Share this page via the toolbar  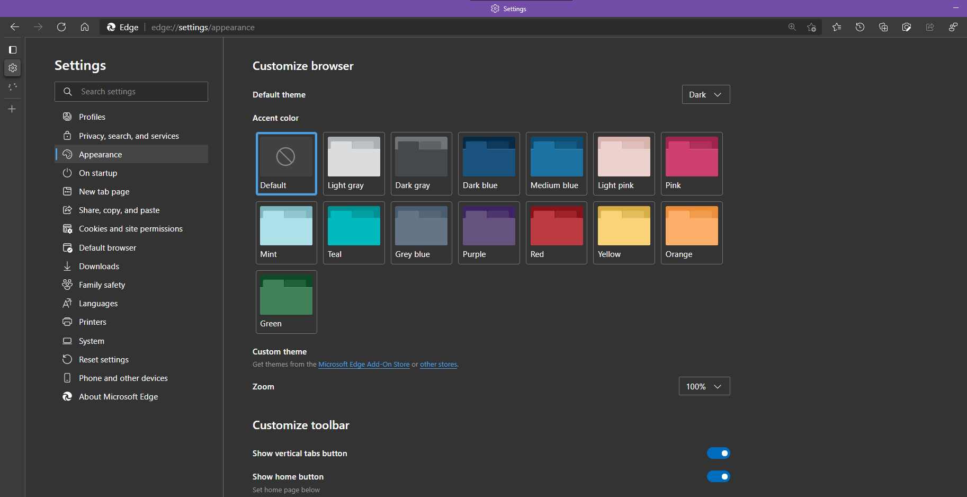pos(929,27)
